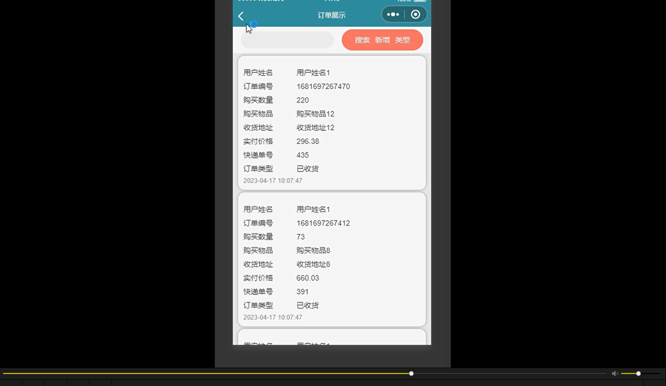Open the three-dot capsule menu
This screenshot has height=386, width=666.
(x=392, y=14)
